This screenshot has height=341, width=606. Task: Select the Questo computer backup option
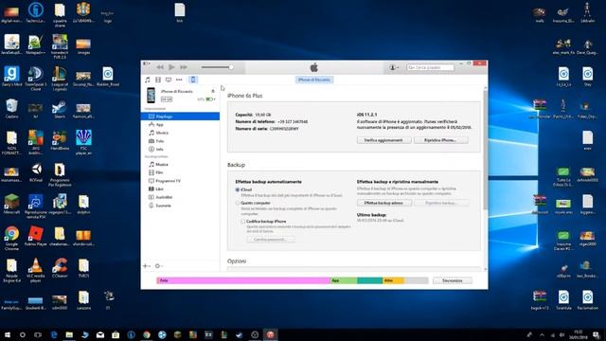tap(238, 203)
